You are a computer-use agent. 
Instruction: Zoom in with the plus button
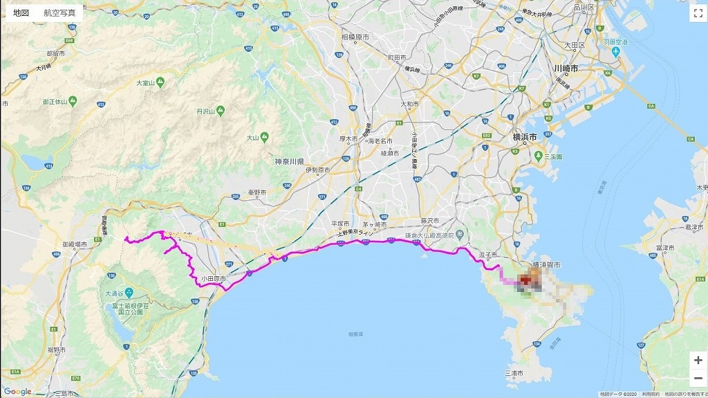pyautogui.click(x=698, y=361)
